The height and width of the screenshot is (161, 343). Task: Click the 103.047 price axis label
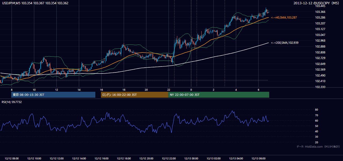coord(320,35)
